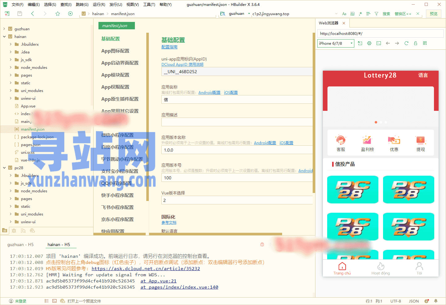Collapse the hainan project node
The height and width of the screenshot is (305, 446).
(4, 36)
